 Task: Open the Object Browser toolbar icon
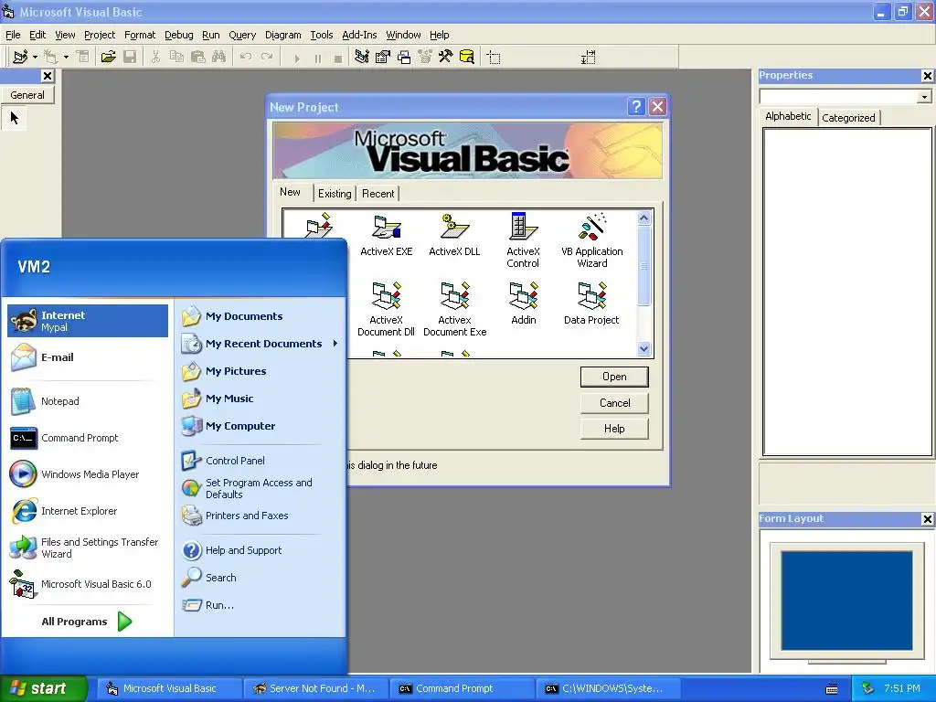425,57
